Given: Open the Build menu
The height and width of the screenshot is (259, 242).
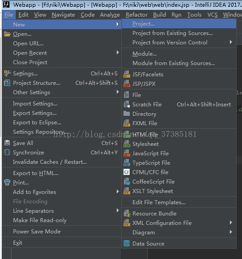Looking at the screenshot, I should [159, 15].
